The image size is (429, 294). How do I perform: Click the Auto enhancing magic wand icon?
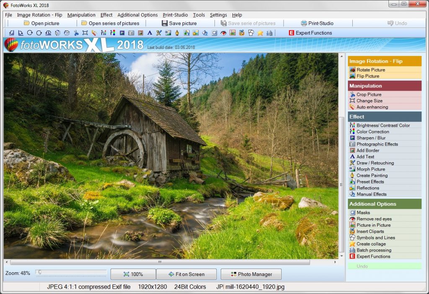pyautogui.click(x=93, y=32)
